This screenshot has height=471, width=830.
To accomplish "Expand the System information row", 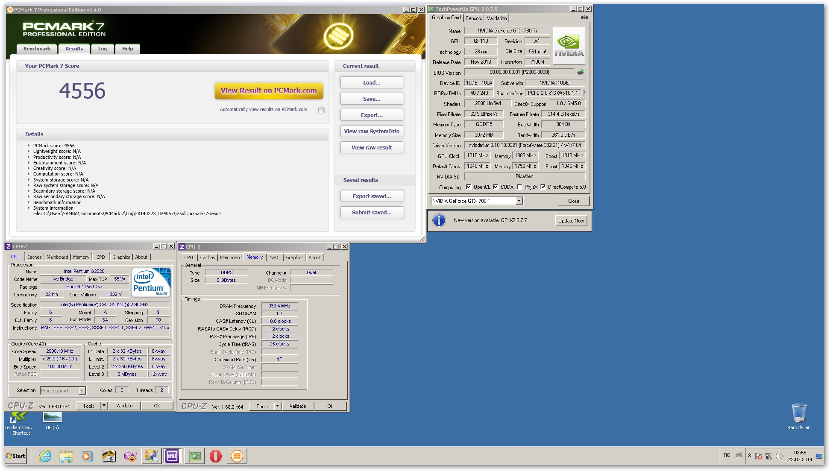I will pyautogui.click(x=29, y=208).
